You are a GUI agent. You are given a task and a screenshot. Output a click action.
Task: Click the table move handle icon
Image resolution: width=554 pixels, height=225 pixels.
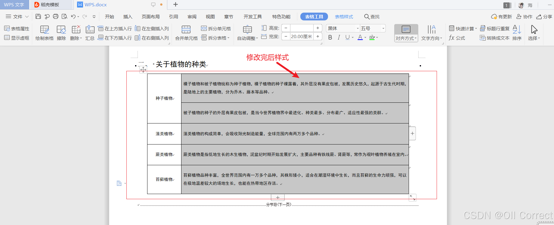(x=143, y=70)
